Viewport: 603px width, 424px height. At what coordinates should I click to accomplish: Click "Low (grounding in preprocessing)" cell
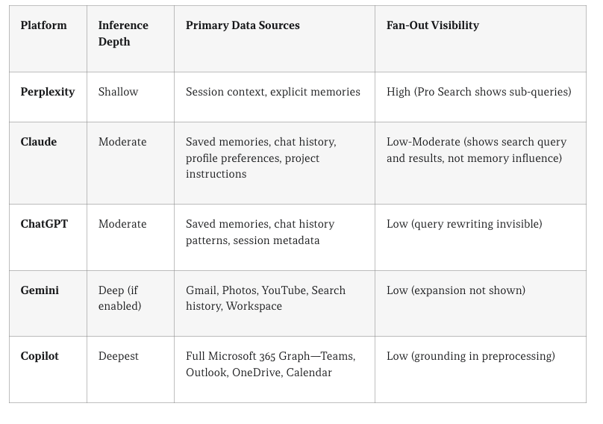point(470,356)
